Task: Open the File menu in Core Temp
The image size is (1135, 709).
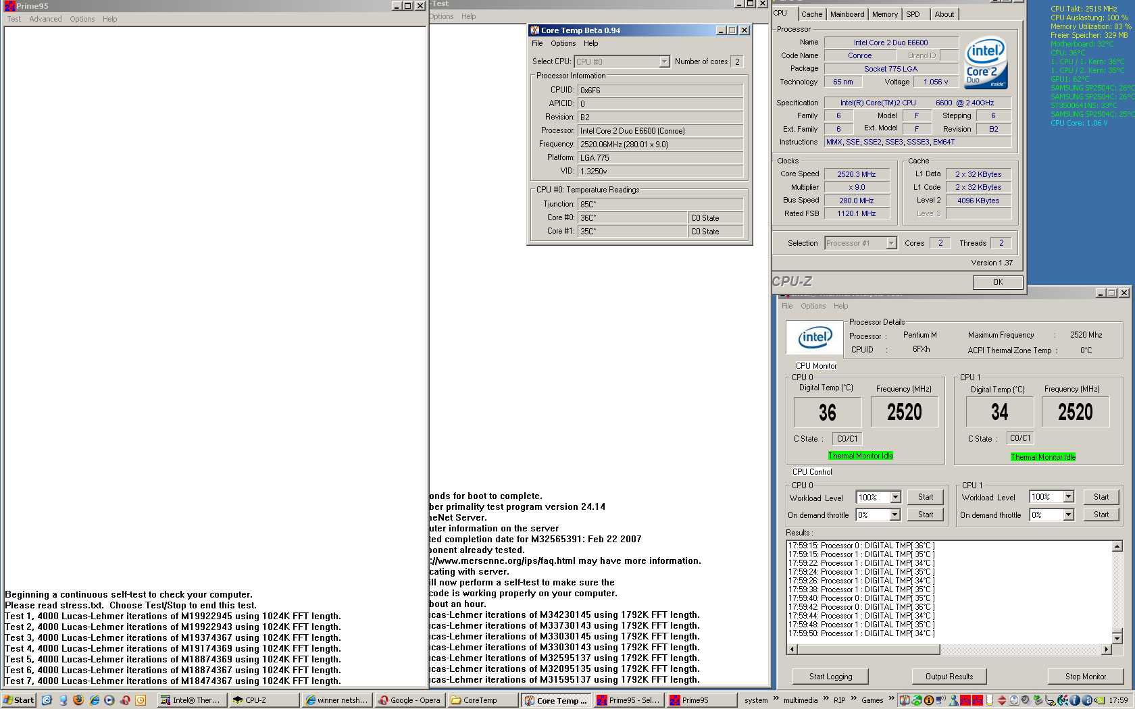Action: click(x=537, y=43)
